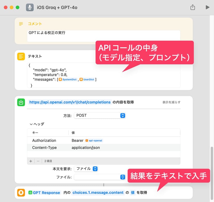Viewport: 214px width, 202px height.
Task: Open the POST method dropdown
Action: pyautogui.click(x=100, y=115)
